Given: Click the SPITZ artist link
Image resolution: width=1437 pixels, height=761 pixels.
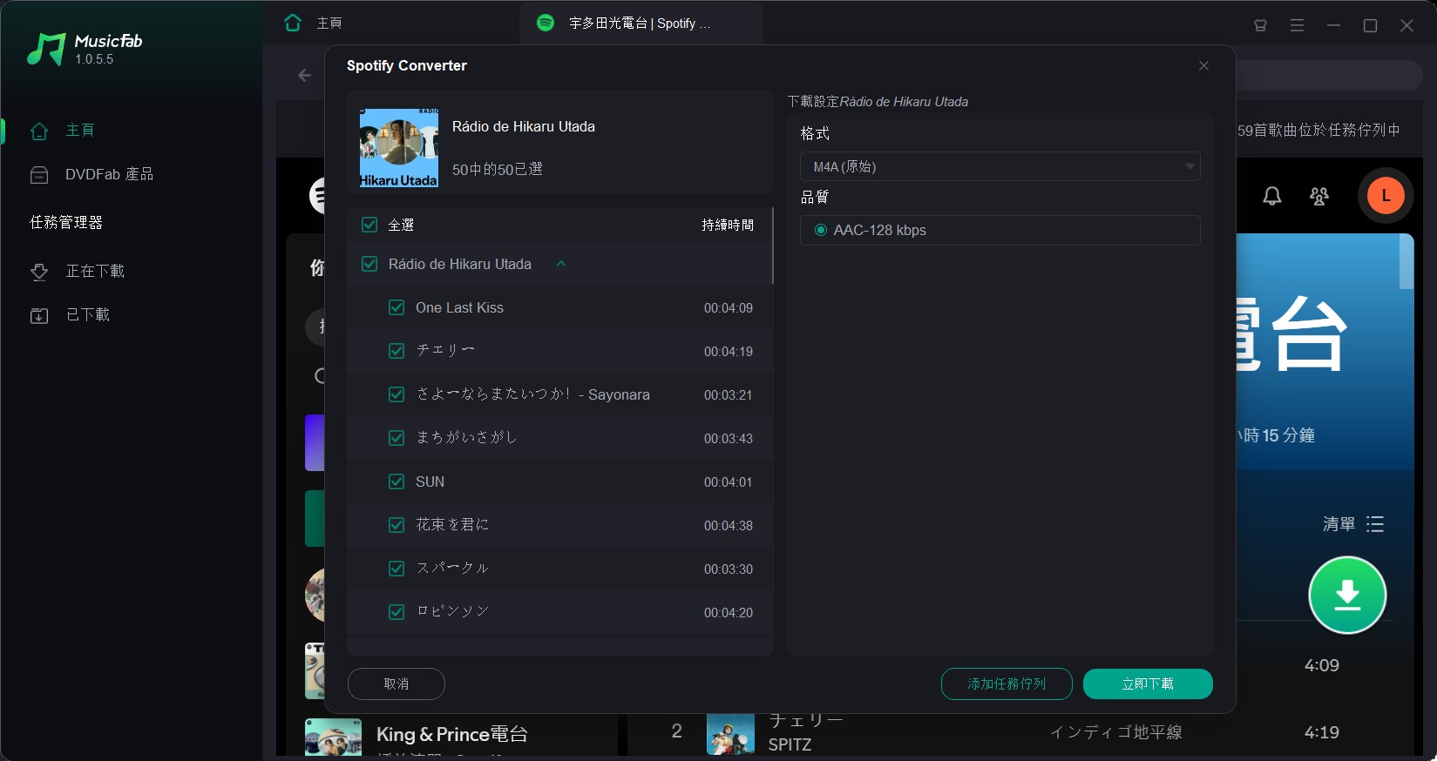Looking at the screenshot, I should coord(790,744).
